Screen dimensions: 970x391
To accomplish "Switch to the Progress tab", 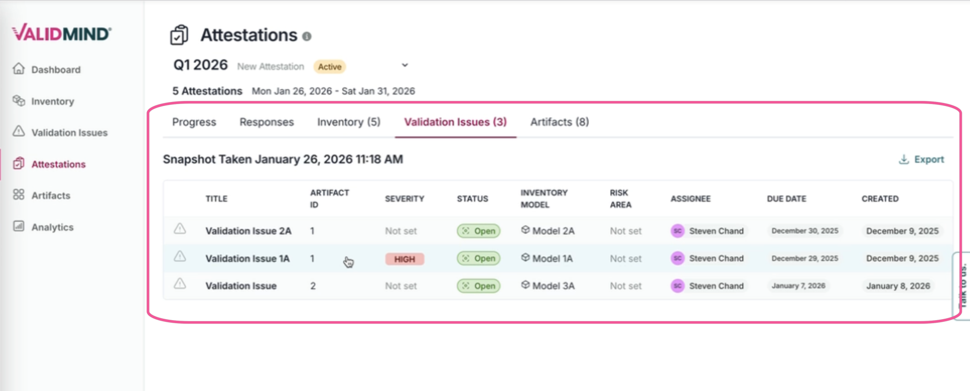I will [194, 122].
